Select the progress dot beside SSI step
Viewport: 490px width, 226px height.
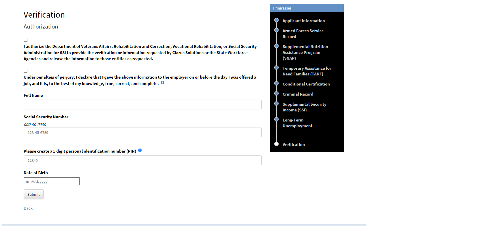(x=276, y=104)
